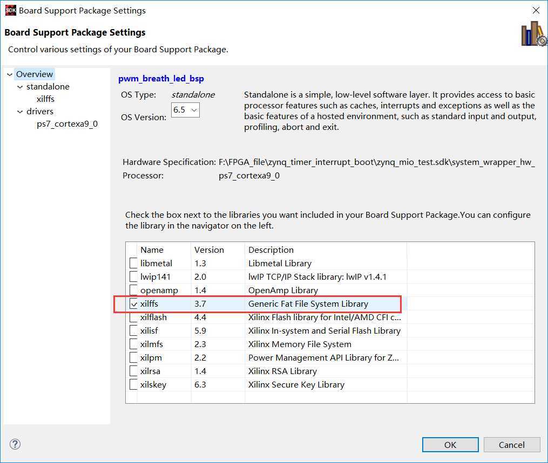Open the help question mark icon

[15, 444]
